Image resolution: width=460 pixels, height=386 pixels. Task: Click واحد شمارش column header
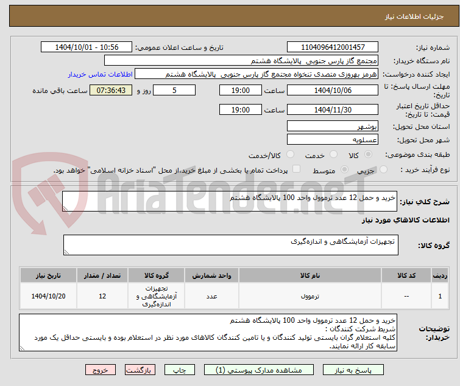click(x=211, y=275)
